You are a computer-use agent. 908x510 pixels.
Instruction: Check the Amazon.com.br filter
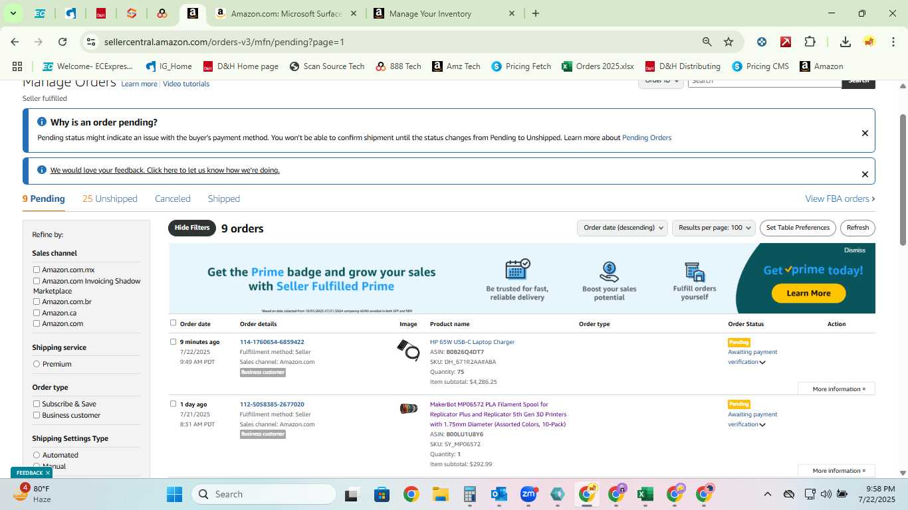(x=37, y=301)
